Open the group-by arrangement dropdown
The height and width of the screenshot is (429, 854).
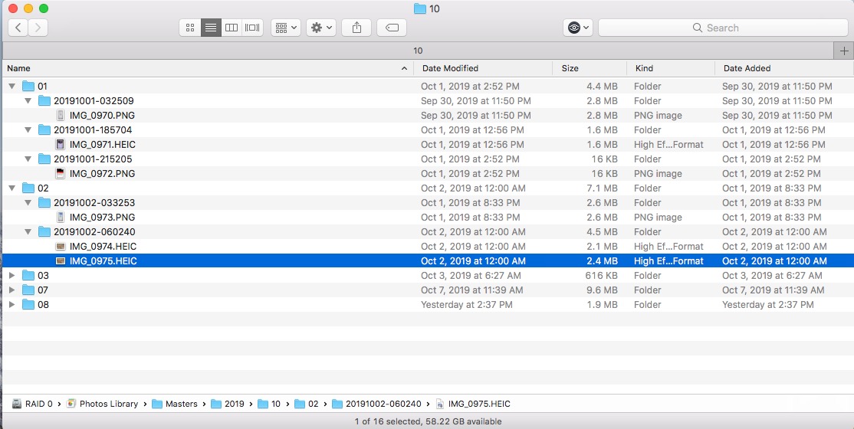(x=286, y=28)
